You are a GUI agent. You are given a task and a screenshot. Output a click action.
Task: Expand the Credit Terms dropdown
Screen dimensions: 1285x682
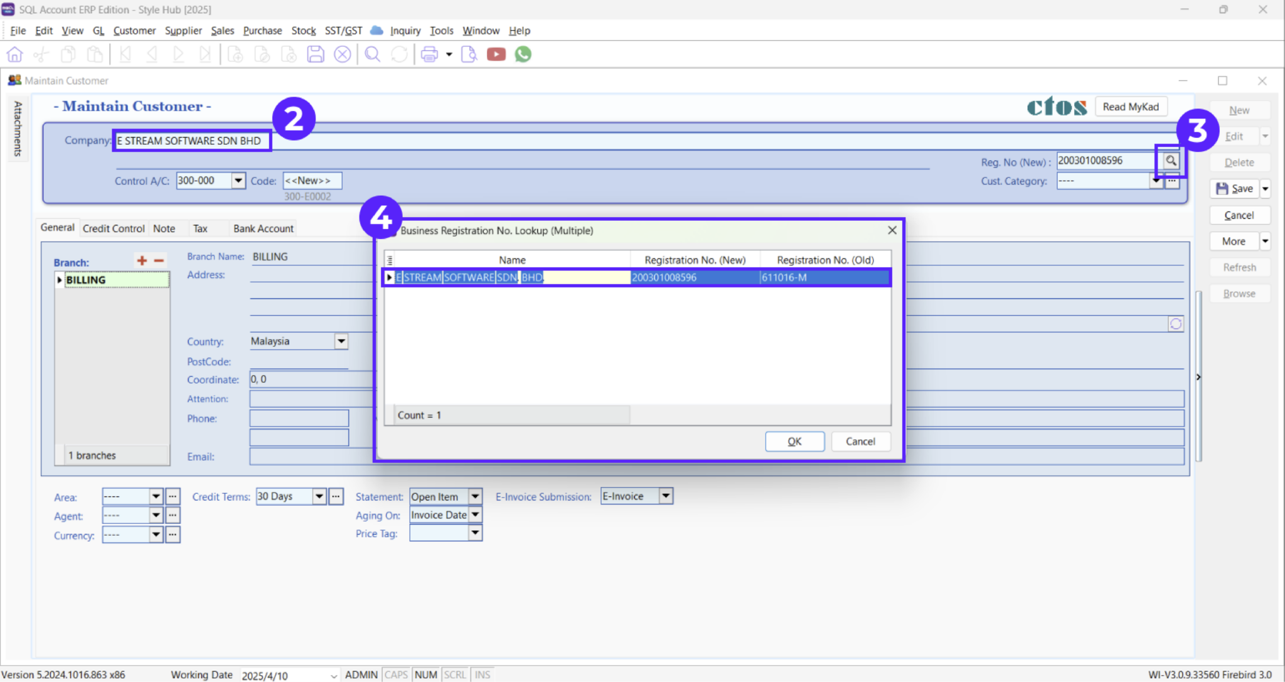pos(319,496)
